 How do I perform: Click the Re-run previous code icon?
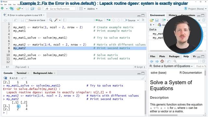tap(109, 20)
